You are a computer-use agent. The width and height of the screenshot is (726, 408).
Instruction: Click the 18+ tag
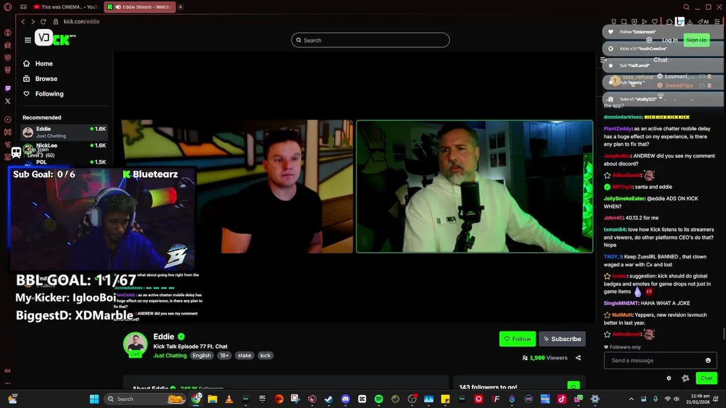(224, 355)
